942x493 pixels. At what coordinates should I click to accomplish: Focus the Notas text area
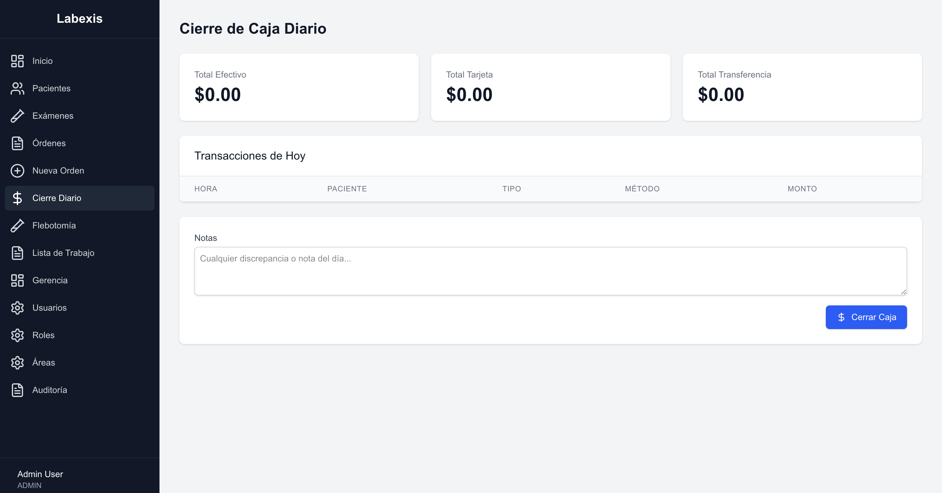point(550,271)
